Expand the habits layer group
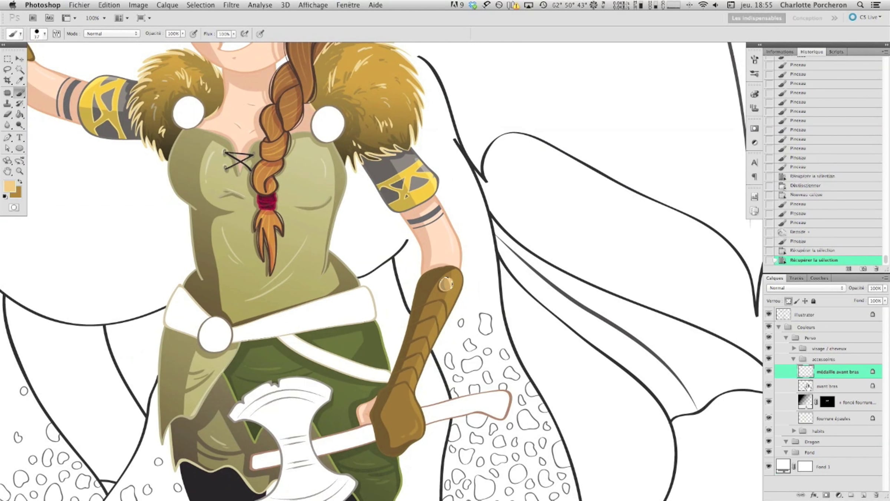The height and width of the screenshot is (501, 890). (x=794, y=431)
